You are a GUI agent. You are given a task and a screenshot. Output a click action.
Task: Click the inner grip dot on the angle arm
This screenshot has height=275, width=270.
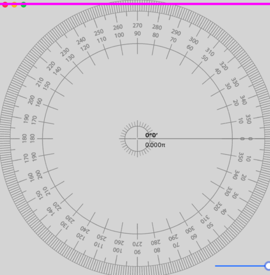click(242, 139)
